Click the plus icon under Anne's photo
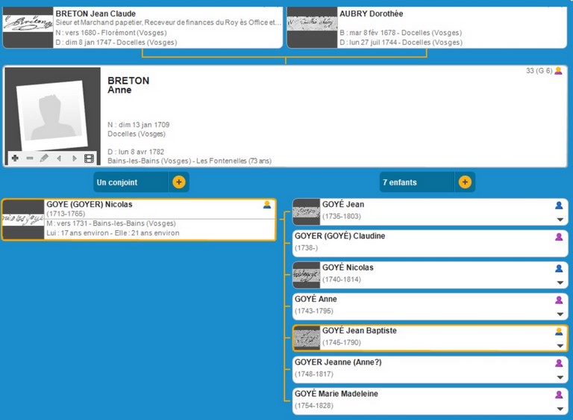Image resolution: width=573 pixels, height=420 pixels. (15, 158)
